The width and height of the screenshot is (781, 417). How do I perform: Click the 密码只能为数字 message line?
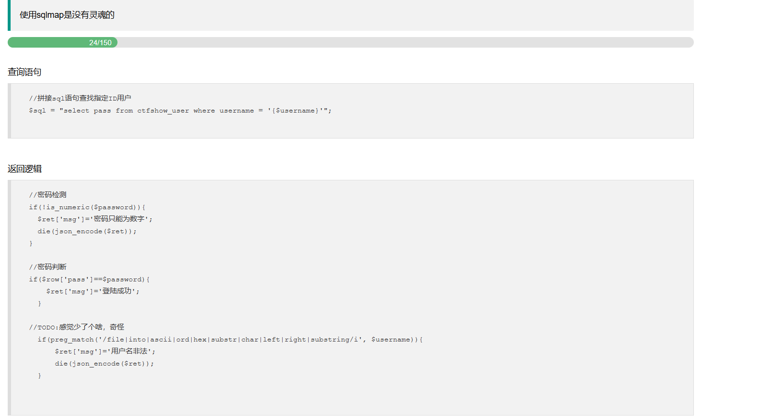point(95,219)
